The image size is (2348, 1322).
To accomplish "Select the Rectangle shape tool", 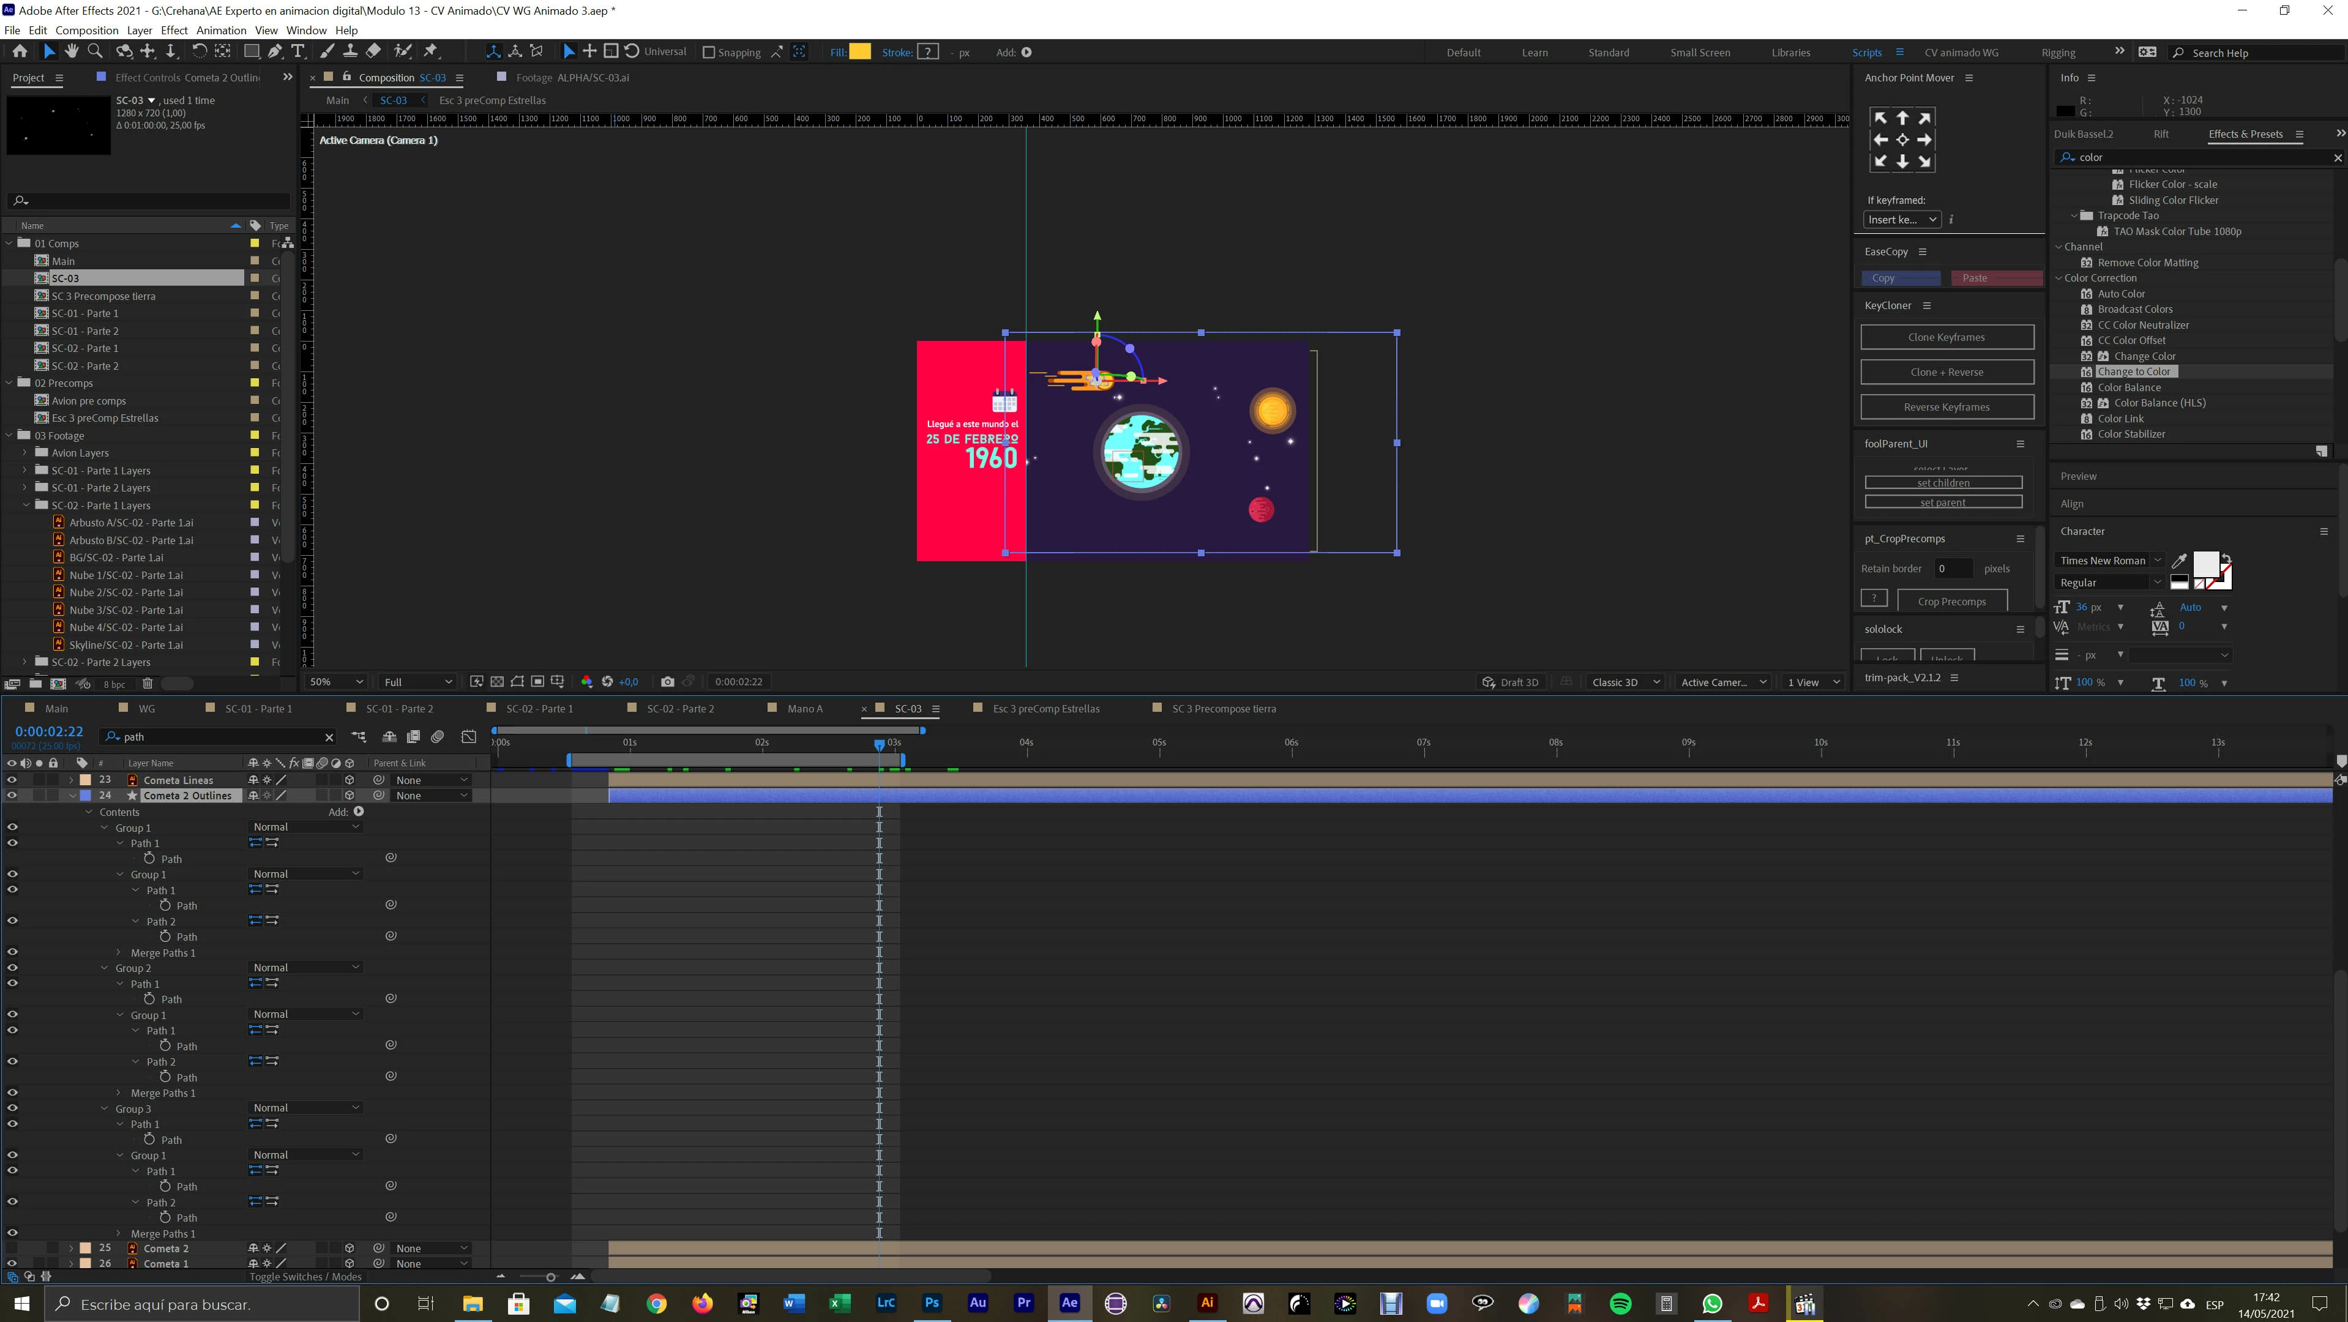I will coord(252,52).
